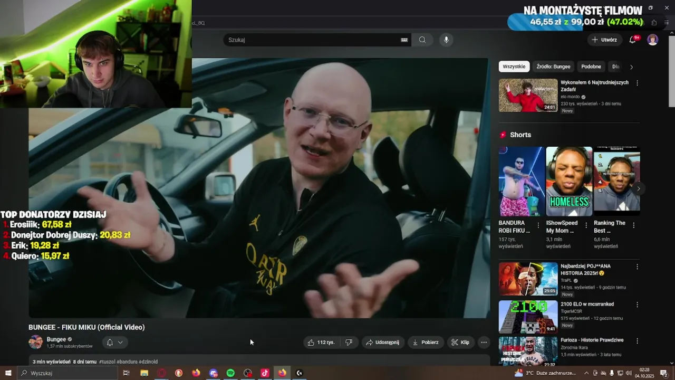Viewport: 675px width, 380px height.
Task: Click the #bandura hashtag
Action: click(x=127, y=362)
